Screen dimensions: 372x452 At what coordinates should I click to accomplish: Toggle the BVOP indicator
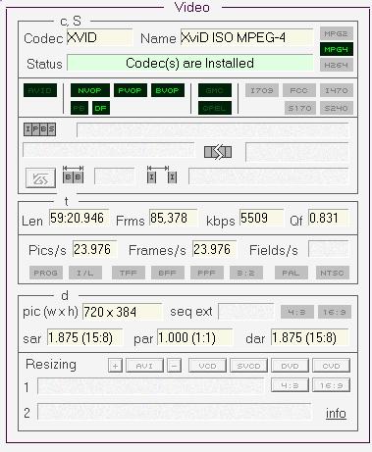168,90
